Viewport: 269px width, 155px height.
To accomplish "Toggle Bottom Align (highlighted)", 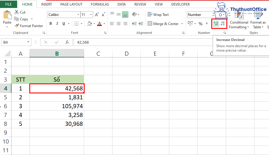I will pos(125,15).
